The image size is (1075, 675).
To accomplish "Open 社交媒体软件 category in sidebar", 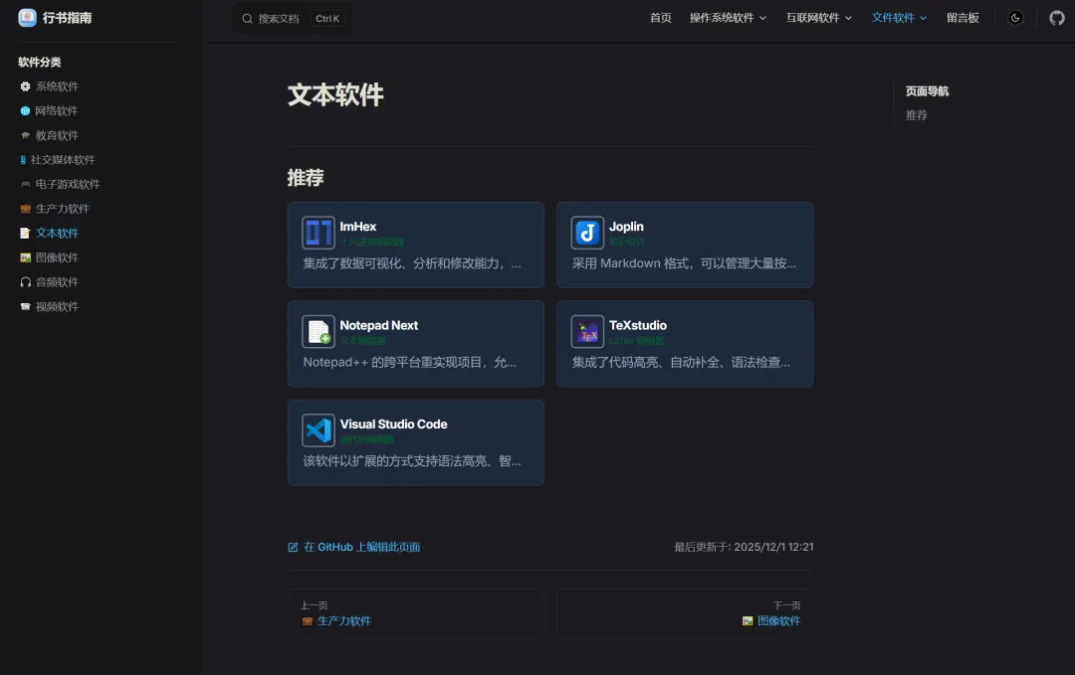I will tap(63, 159).
